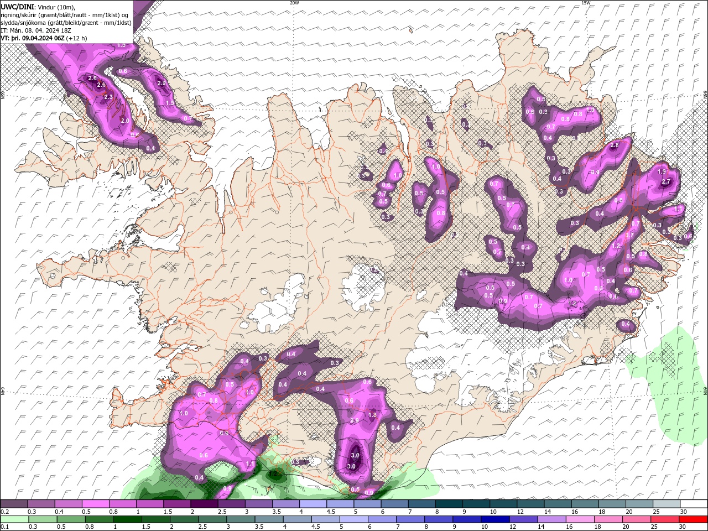Screen dimensions: 708x531
Task: Click the palest green rain swatch between 0.1 and 0.3
Action: 14,519
